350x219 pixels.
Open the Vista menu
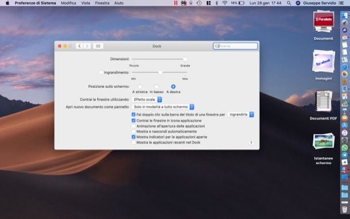85,3
